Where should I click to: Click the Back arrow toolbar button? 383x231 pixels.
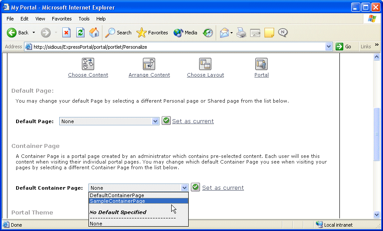[x=17, y=33]
